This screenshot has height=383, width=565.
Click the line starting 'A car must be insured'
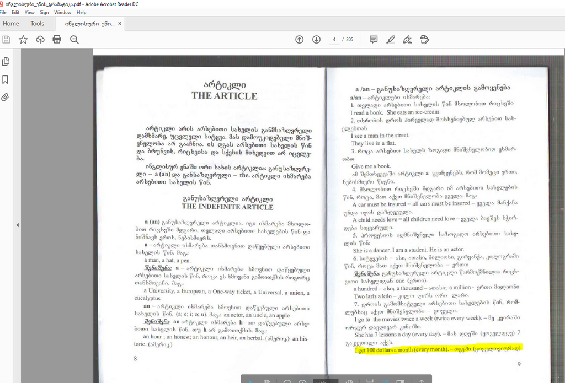point(435,204)
